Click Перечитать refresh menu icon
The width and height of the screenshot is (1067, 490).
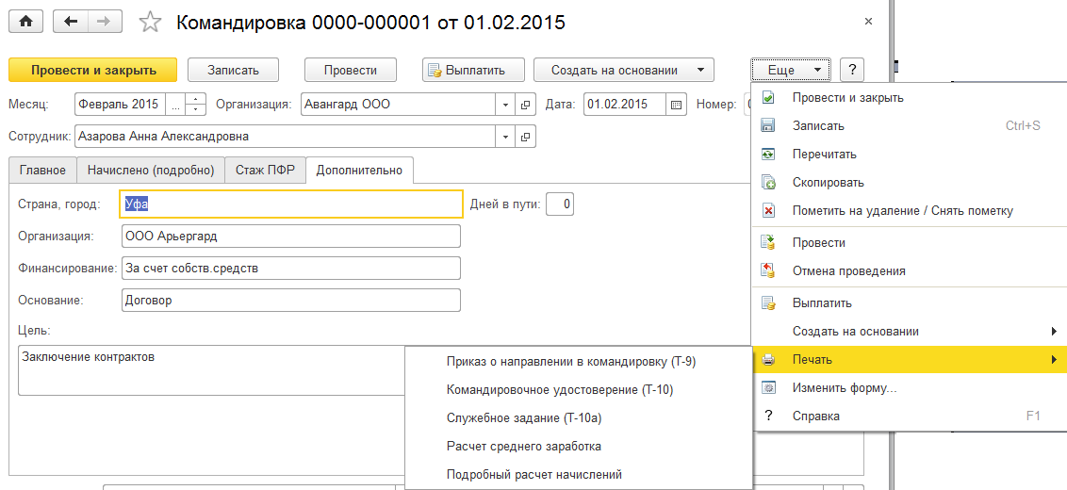point(768,155)
